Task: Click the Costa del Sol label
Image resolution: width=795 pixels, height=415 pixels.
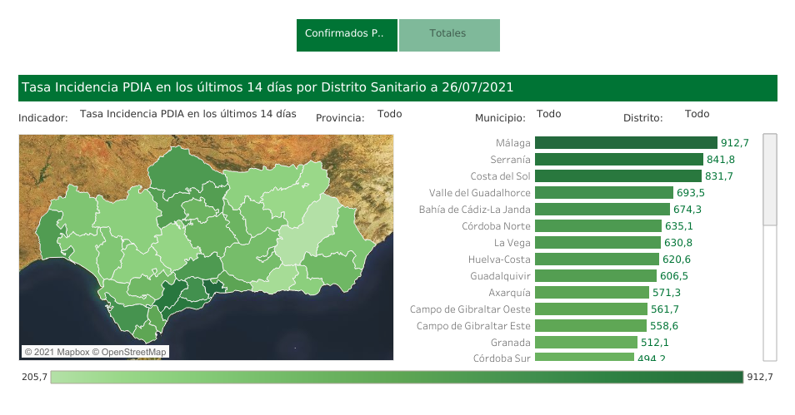Action: coord(500,176)
